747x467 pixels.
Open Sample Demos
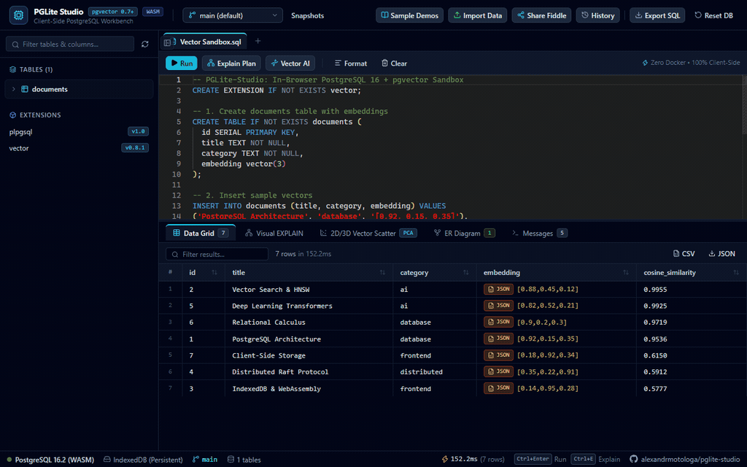(409, 15)
